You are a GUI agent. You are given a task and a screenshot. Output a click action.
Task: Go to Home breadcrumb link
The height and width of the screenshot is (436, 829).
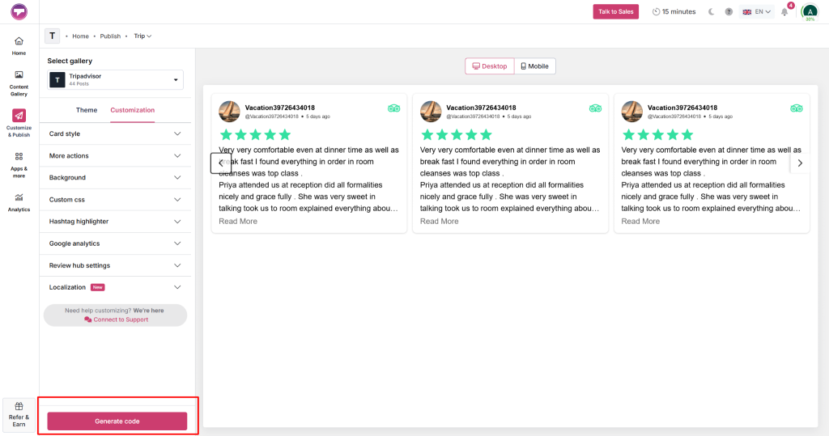click(x=80, y=36)
